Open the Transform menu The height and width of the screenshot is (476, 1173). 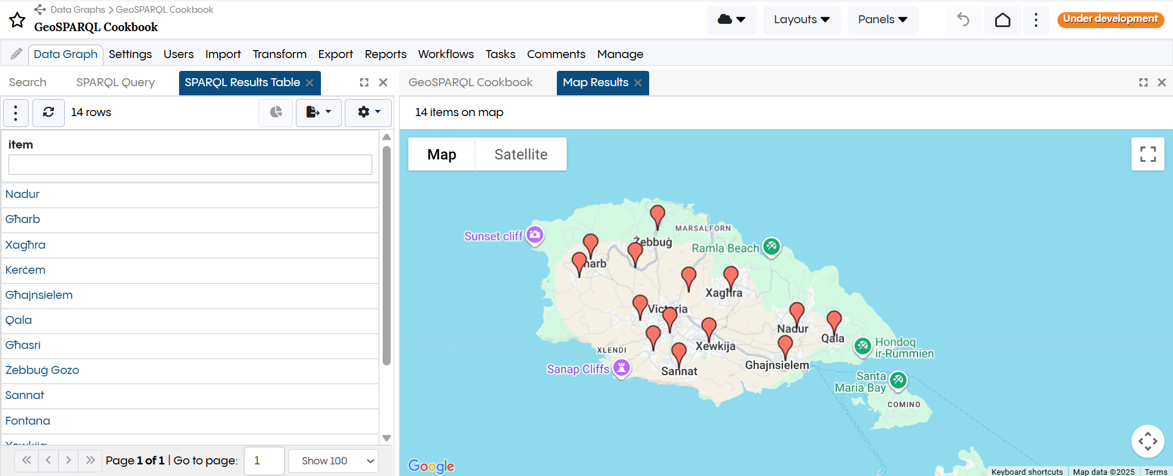click(x=279, y=54)
